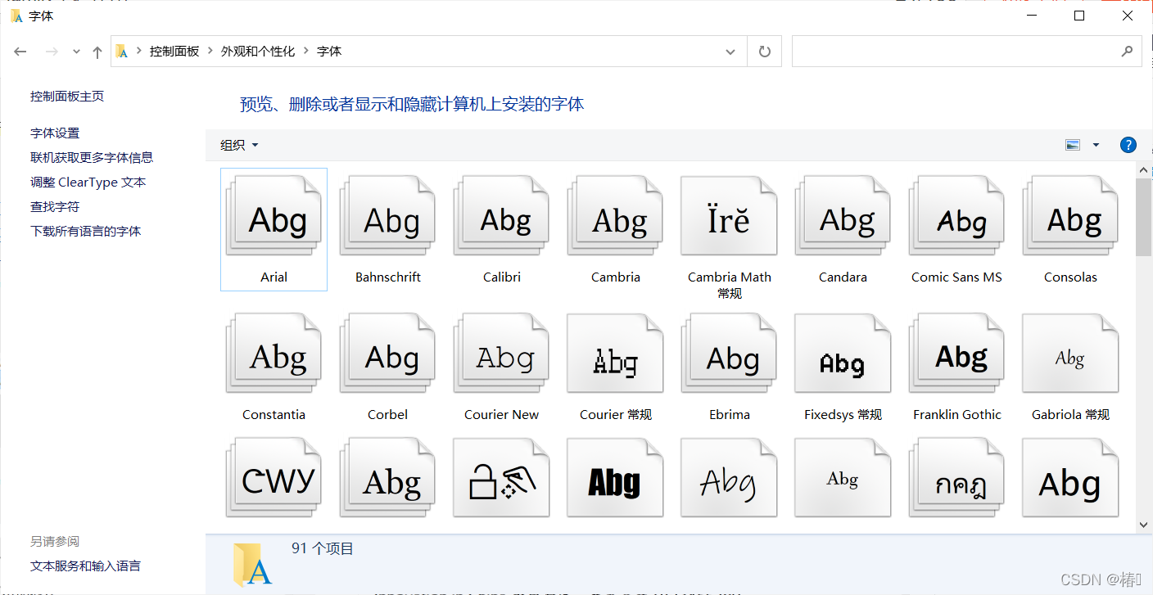Go up one folder level

coord(97,52)
